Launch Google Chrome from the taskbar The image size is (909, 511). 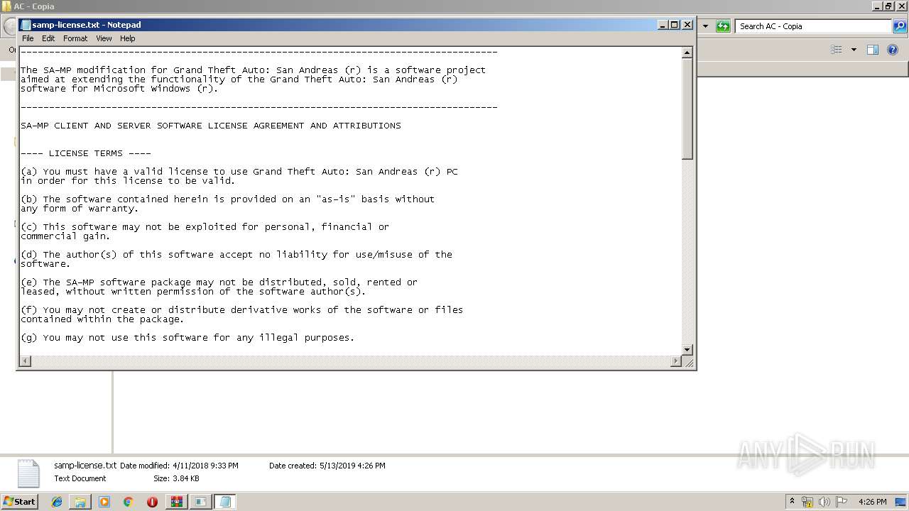(x=128, y=502)
